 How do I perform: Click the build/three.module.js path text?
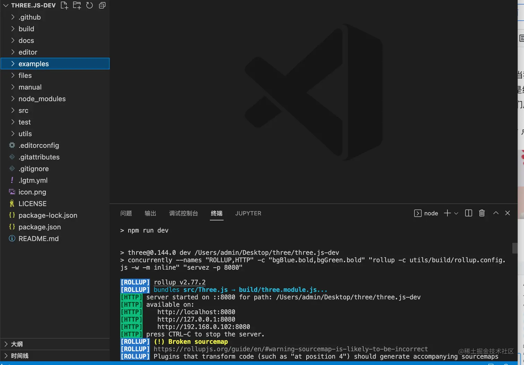click(278, 290)
